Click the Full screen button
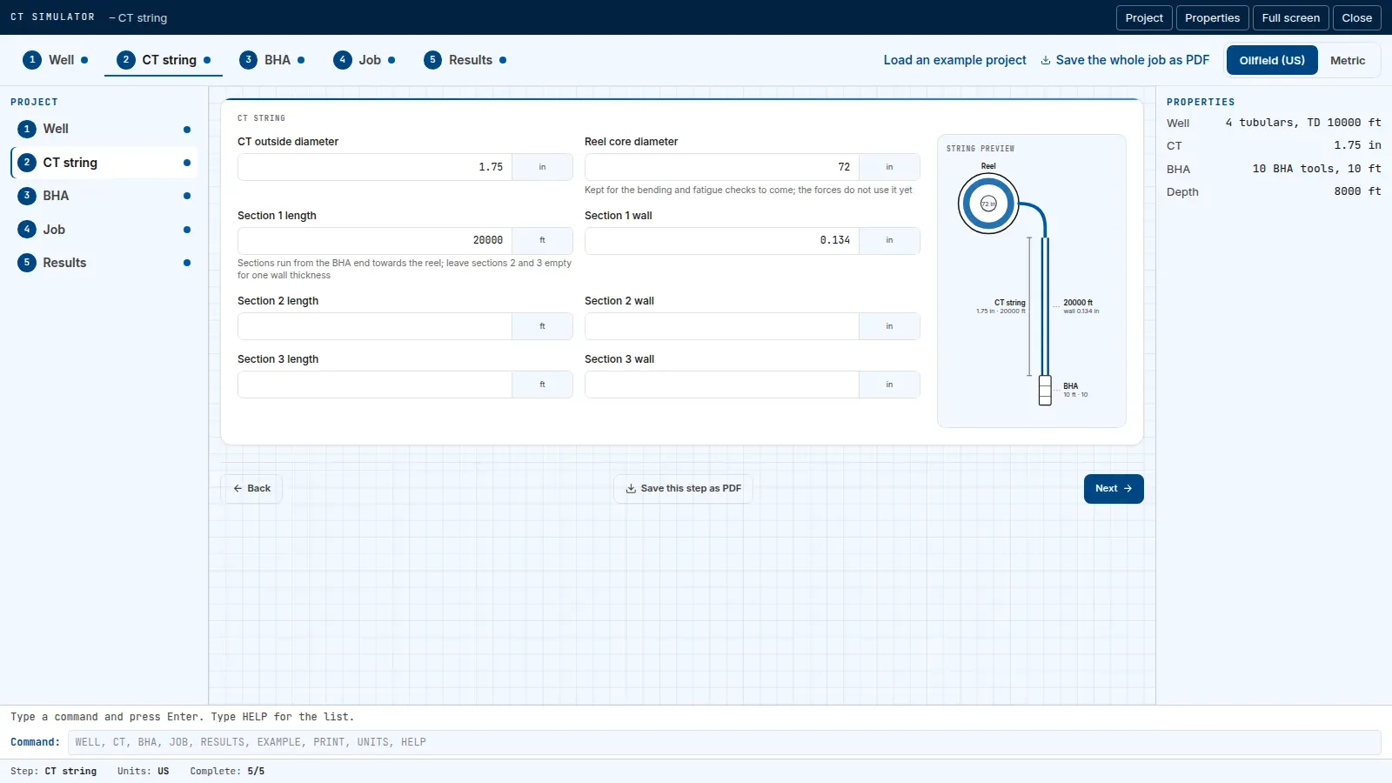This screenshot has height=783, width=1392. (1291, 18)
